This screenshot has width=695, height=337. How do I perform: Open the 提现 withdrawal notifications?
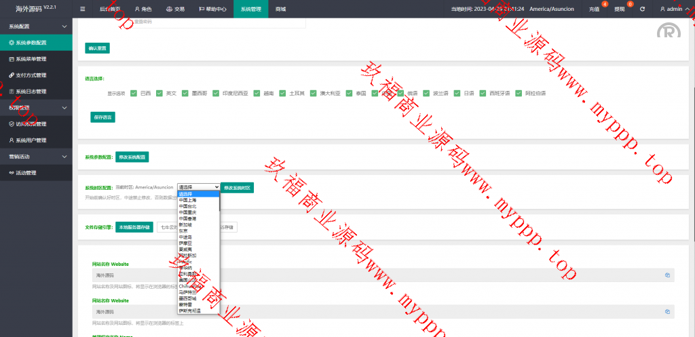[619, 9]
